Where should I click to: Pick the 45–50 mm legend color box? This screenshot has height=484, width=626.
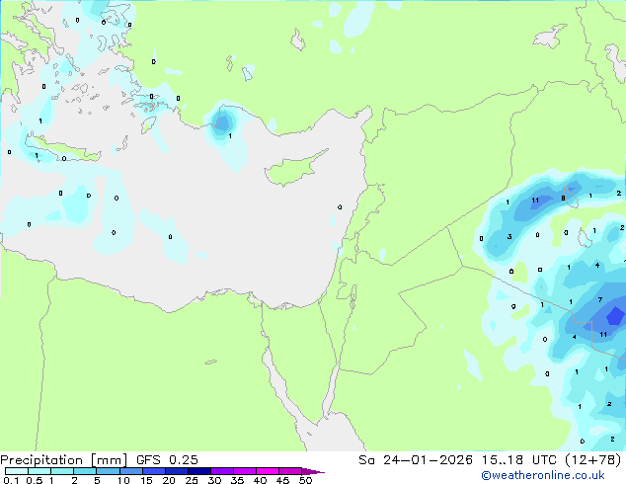coord(290,471)
